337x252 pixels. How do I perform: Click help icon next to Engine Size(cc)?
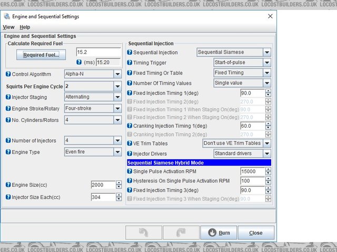point(8,185)
